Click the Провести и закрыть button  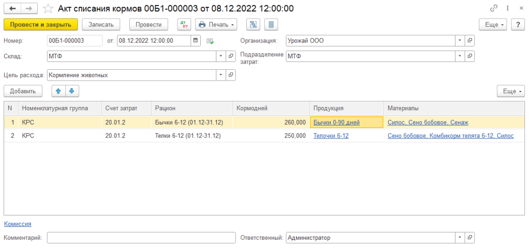40,24
